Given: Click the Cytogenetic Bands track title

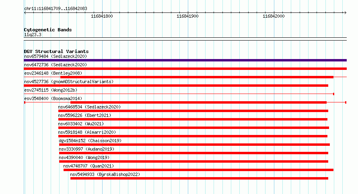Looking at the screenshot, I should click(x=48, y=30).
